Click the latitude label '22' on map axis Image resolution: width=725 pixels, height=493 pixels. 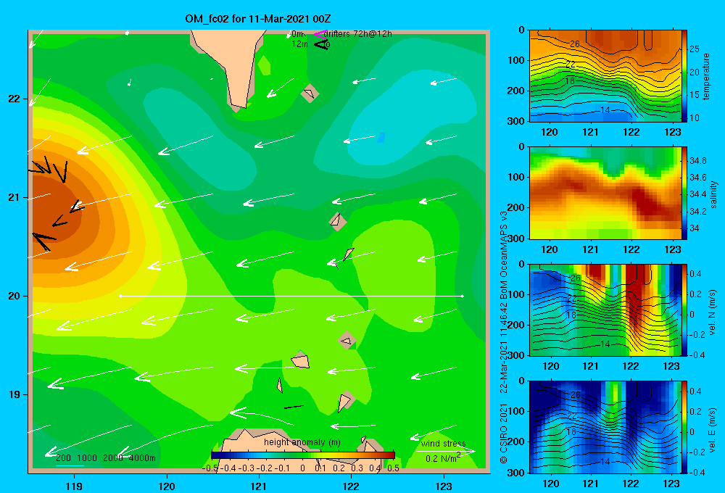(14, 99)
